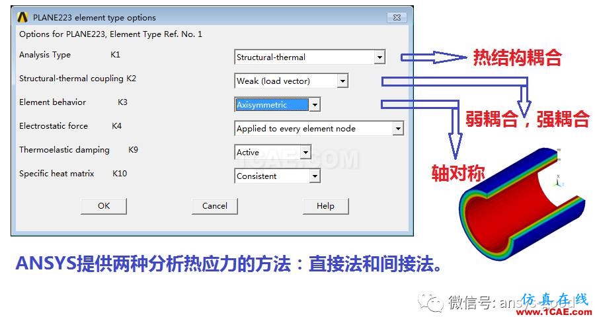Screen dimensions: 595x317
Task: Expand the Structural-thermal coupling K2 dropdown arrow
Action: [342, 81]
